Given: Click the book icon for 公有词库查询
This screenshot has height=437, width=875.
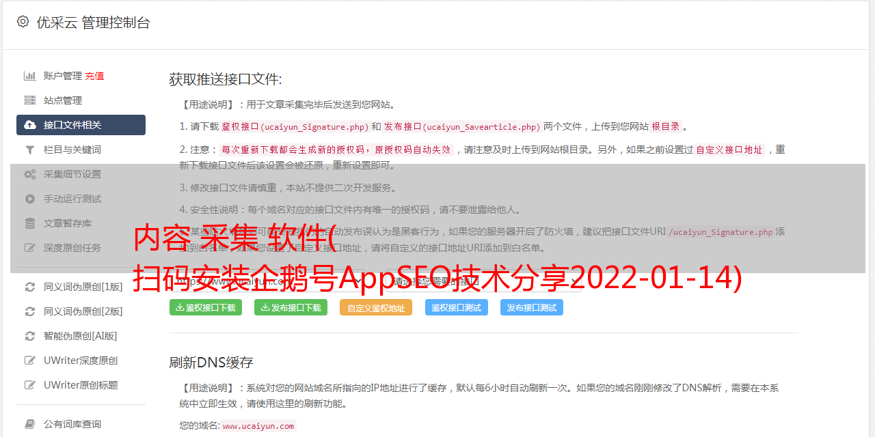Looking at the screenshot, I should [x=30, y=424].
